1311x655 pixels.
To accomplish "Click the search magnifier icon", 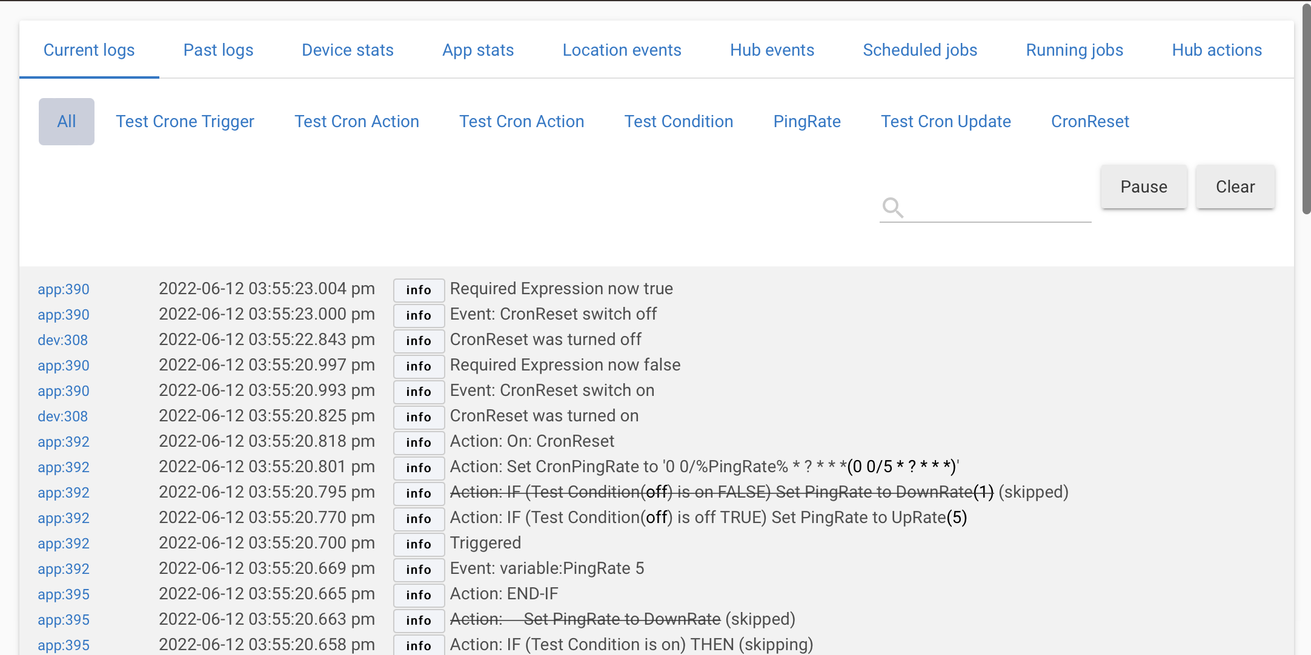I will pos(892,208).
